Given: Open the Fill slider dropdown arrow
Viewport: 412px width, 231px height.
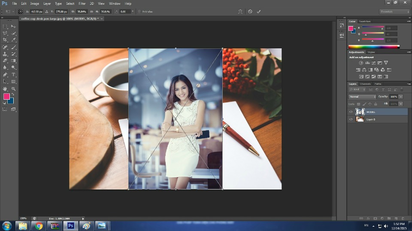Looking at the screenshot, I should 401,104.
